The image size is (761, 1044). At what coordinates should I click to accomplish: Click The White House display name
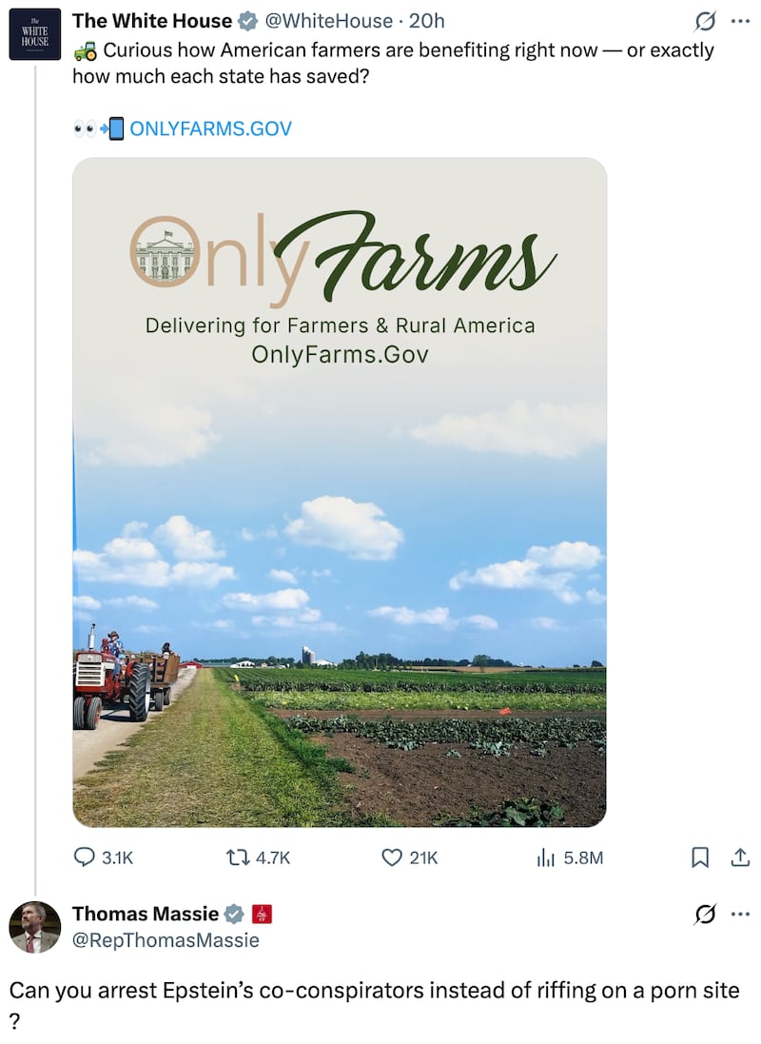pos(152,21)
